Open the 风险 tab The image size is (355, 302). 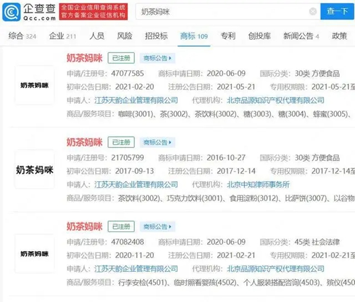coord(125,37)
